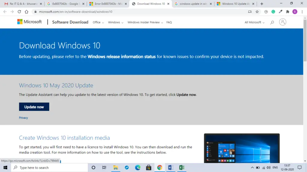307x172 pixels.
Task: Switch to Chrome on taskbar
Action: pyautogui.click(x=159, y=168)
